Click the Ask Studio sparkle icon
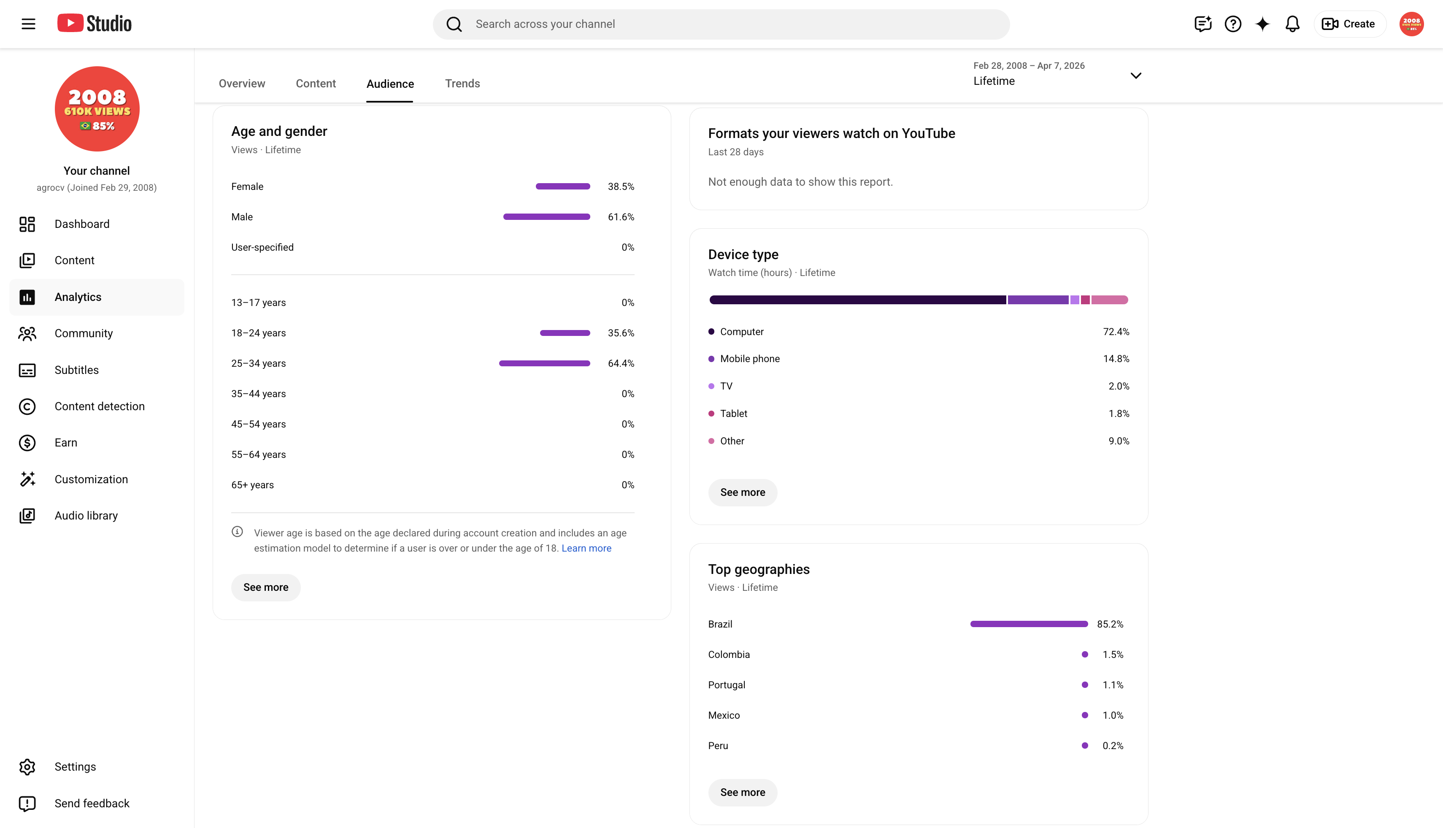 click(1262, 24)
